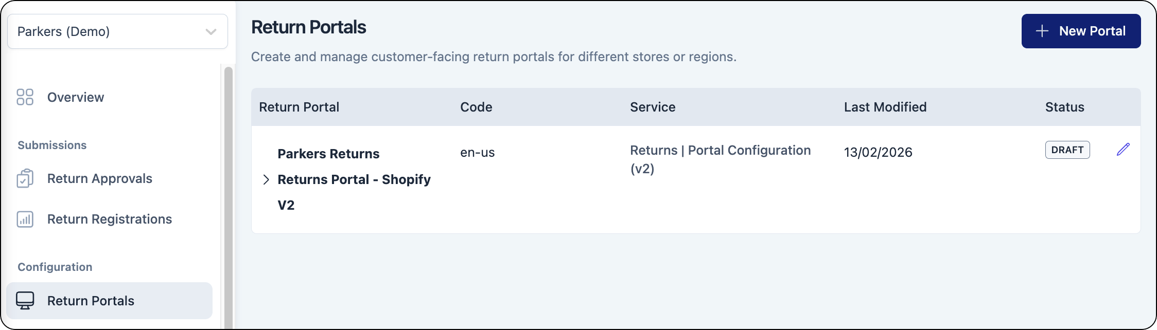
Task: Navigate to Return Approvals
Action: tap(99, 178)
